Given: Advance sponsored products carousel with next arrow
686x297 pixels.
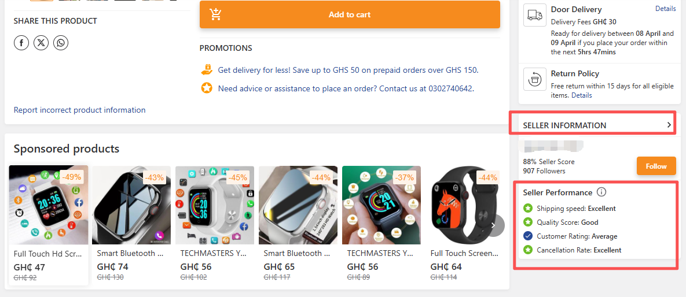Looking at the screenshot, I should [x=494, y=225].
